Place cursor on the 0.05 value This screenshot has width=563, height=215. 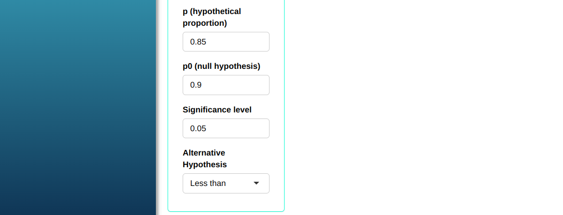pos(198,129)
